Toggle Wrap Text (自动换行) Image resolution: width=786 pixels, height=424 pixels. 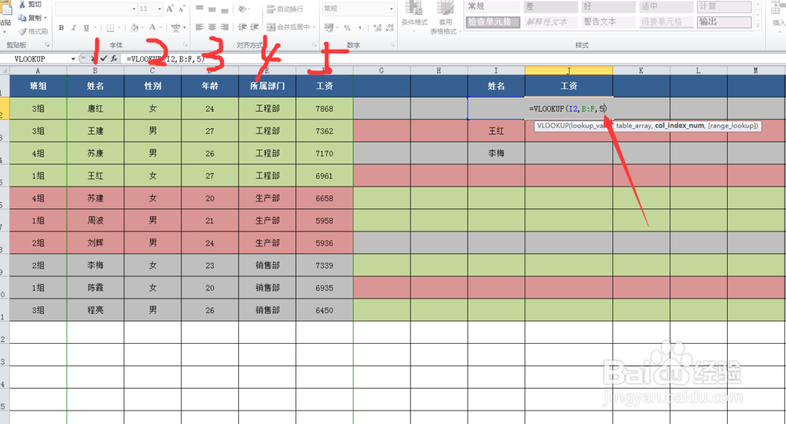(285, 9)
